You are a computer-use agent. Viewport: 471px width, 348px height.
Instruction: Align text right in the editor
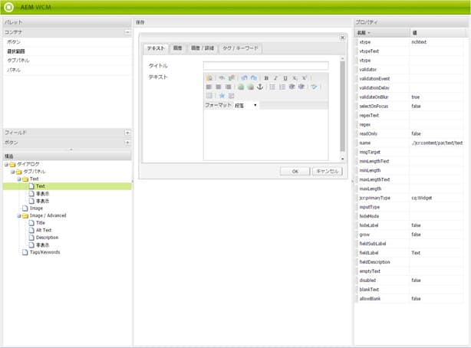pyautogui.click(x=229, y=87)
